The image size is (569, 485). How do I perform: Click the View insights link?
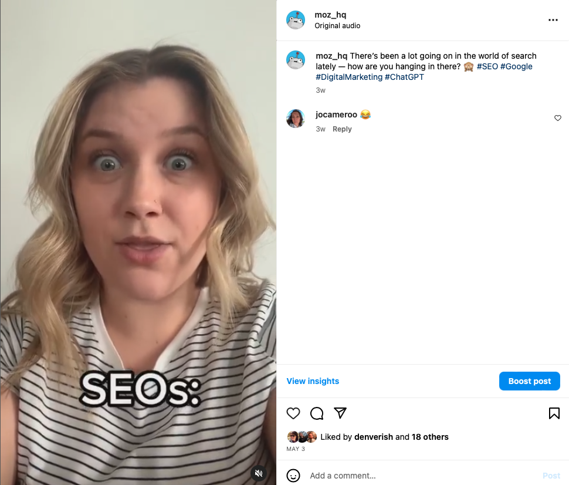[313, 381]
